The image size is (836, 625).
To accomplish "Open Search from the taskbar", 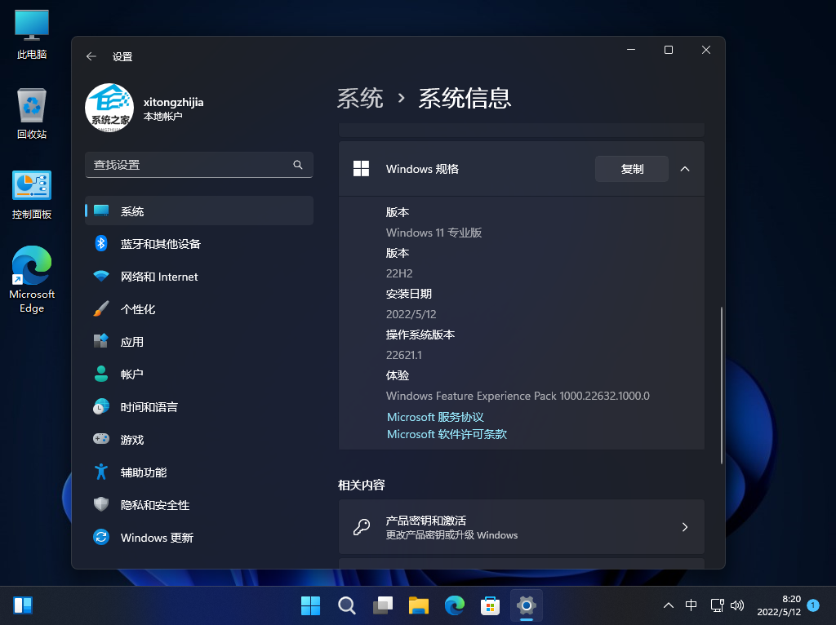I will click(x=346, y=605).
